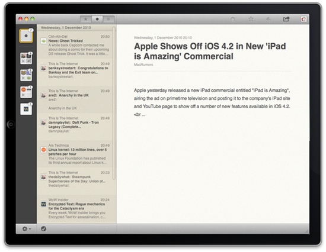Select the all-unread sidebar tile with dot
This screenshot has height=252, width=326.
[x=26, y=35]
